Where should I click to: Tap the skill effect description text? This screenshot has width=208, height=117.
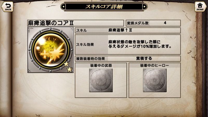point(140,44)
